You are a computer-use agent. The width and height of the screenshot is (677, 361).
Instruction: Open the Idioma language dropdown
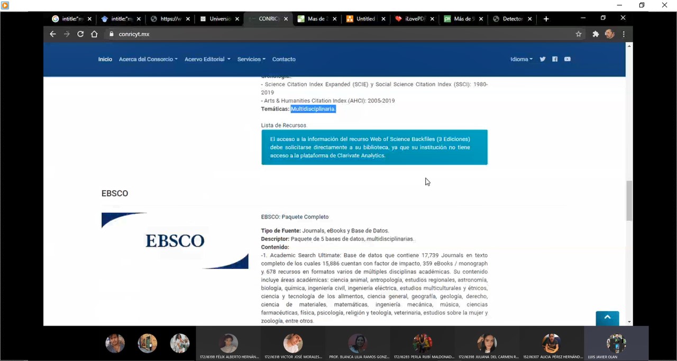coord(522,59)
